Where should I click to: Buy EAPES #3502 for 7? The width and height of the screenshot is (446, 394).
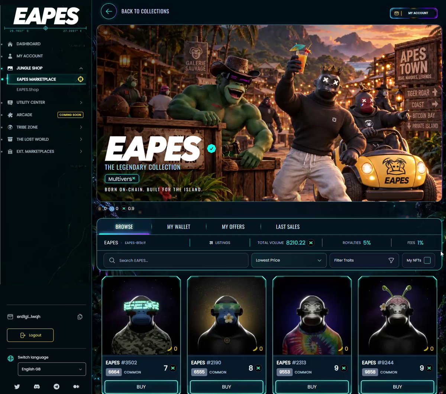[141, 387]
